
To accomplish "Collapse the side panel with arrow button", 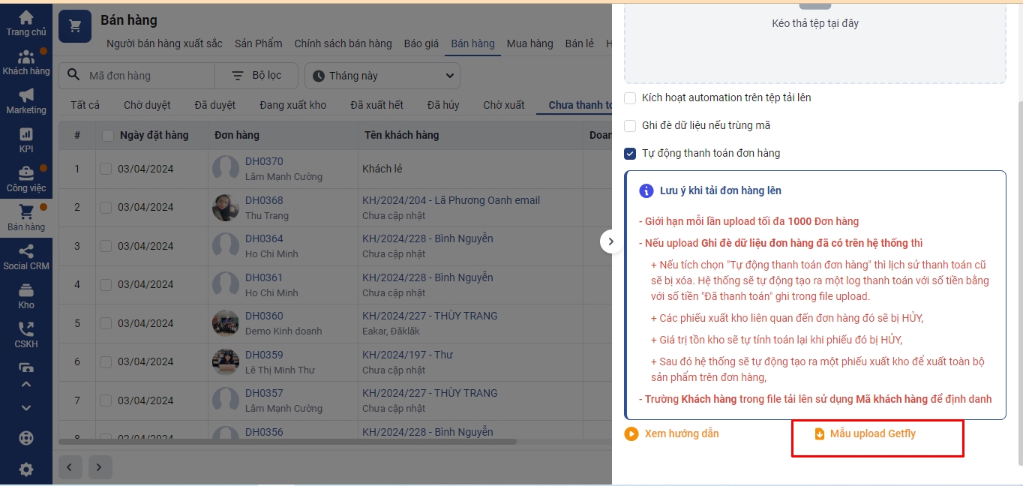I will click(610, 241).
